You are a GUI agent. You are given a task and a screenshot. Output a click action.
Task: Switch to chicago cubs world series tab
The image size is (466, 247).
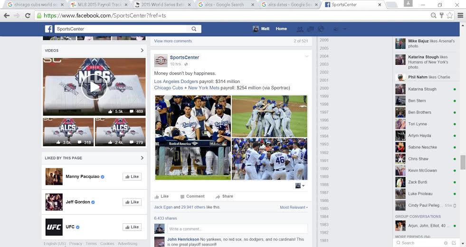[35, 5]
